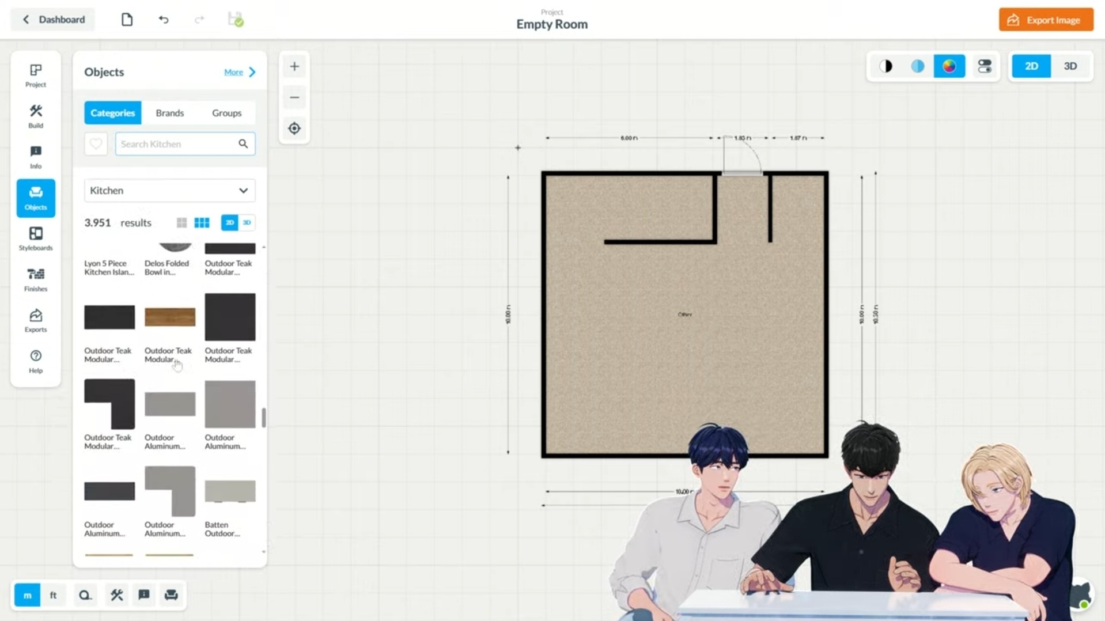Image resolution: width=1105 pixels, height=621 pixels.
Task: Set units to meters
Action: 27,595
